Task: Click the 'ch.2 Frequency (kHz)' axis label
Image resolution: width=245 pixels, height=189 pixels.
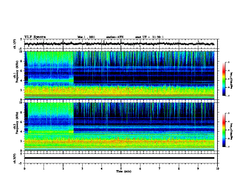Action: click(16, 123)
